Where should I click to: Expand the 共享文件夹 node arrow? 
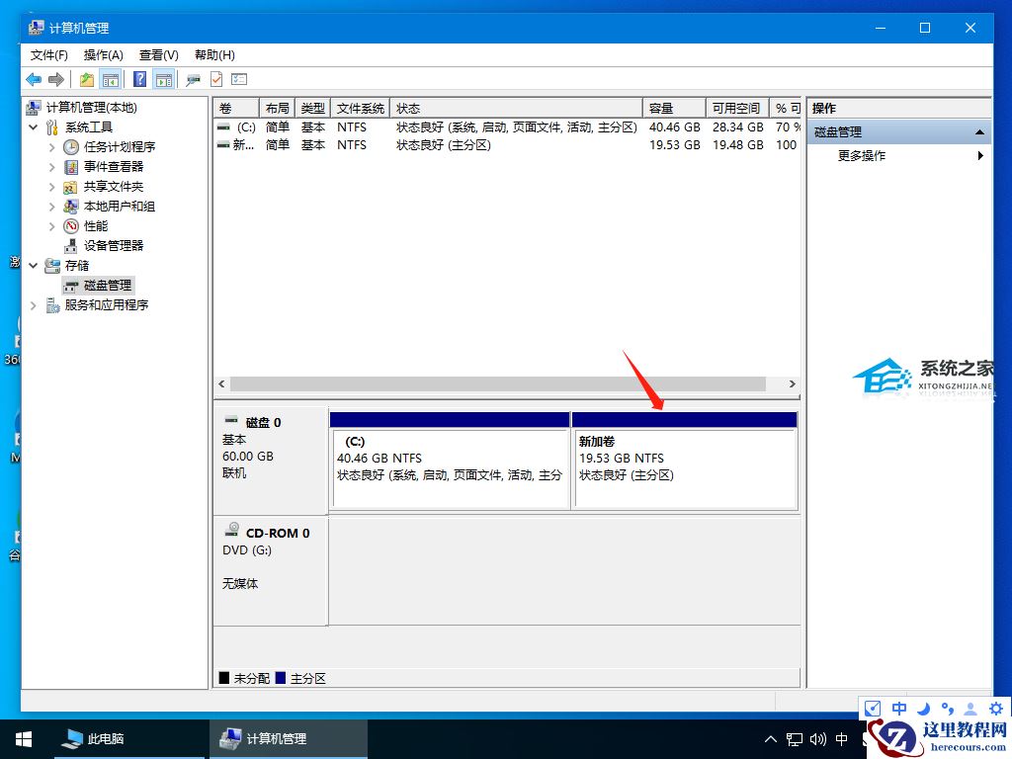click(51, 187)
